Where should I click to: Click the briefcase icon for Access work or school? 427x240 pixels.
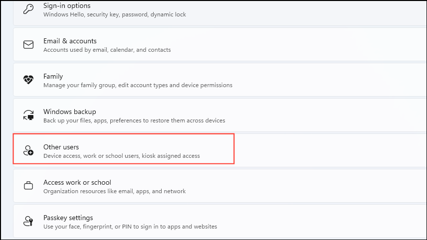(x=28, y=186)
